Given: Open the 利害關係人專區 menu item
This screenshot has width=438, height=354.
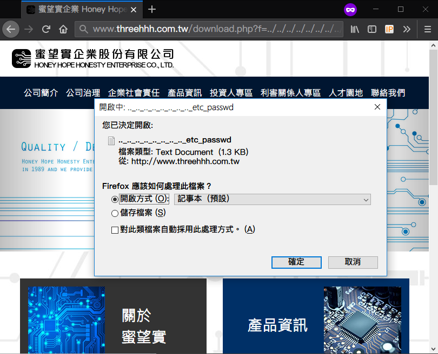Looking at the screenshot, I should pyautogui.click(x=290, y=93).
